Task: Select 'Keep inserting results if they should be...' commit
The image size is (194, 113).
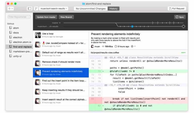Action: click(x=61, y=91)
